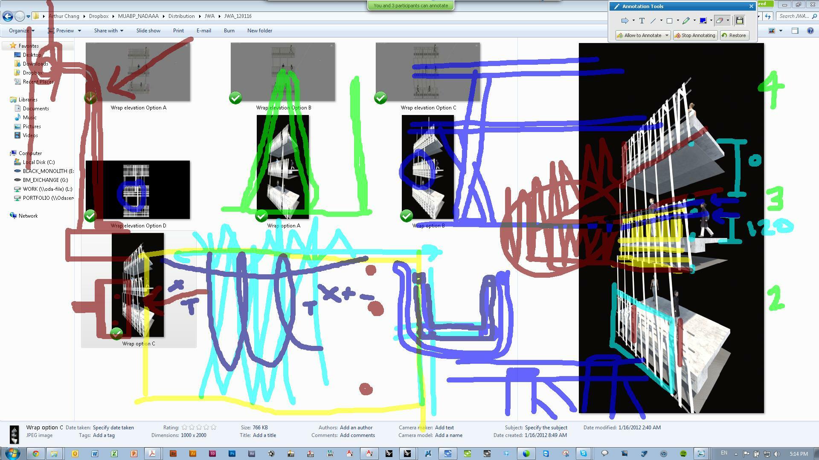Open Share with menu
819x460 pixels.
(x=108, y=31)
